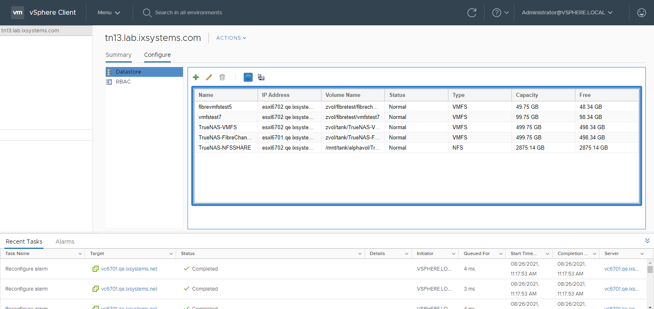654x309 pixels.
Task: Click the blue refresh datastore list icon
Action: (248, 77)
